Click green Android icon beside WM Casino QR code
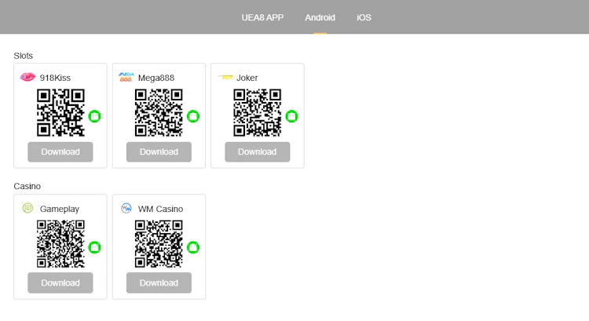This screenshot has height=321, width=589. click(x=193, y=247)
